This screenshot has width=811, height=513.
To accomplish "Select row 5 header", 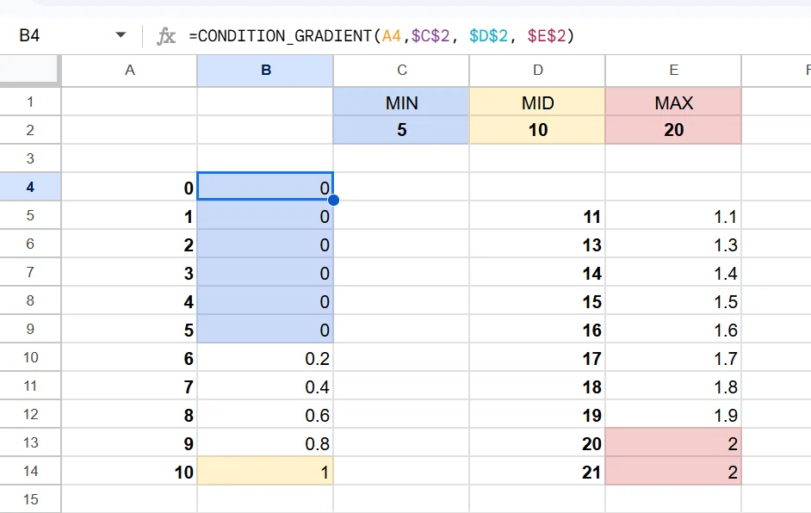I will (x=30, y=215).
